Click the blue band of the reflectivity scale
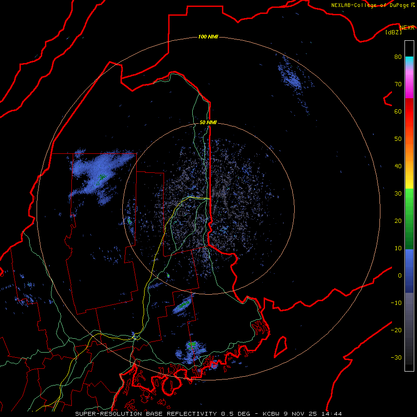 (x=409, y=271)
